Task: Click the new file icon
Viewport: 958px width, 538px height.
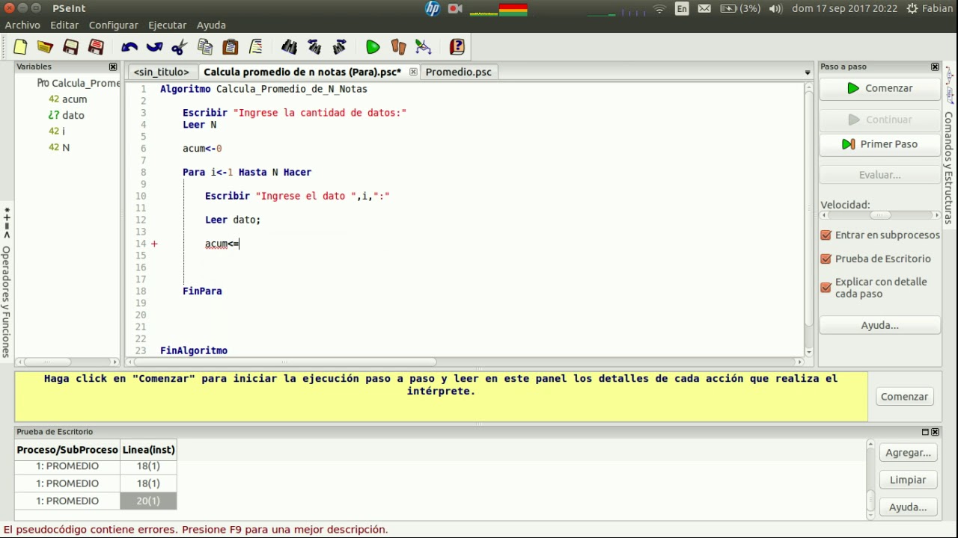Action: point(20,47)
